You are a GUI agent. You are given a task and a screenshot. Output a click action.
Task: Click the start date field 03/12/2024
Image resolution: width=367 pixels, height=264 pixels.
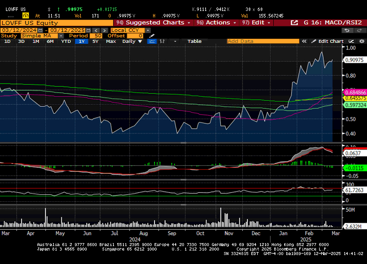pyautogui.click(x=19, y=30)
